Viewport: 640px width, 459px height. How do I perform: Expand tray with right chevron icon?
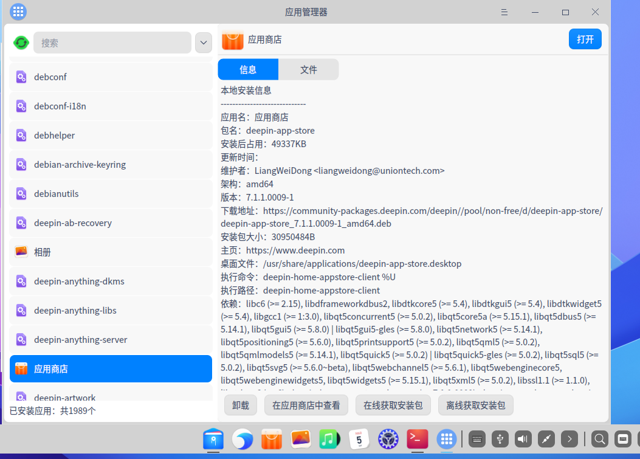pyautogui.click(x=569, y=440)
